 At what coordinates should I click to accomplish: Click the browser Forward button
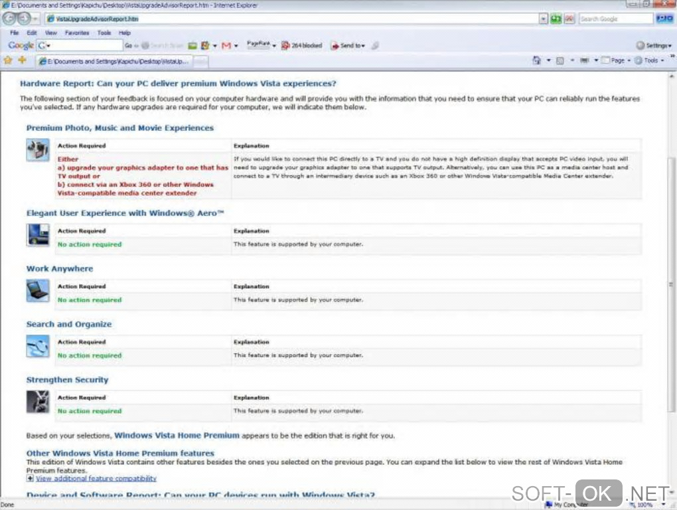24,19
